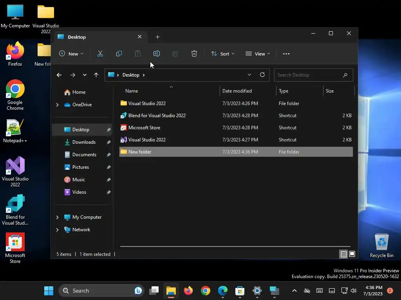Viewport: 401px width, 300px height.
Task: Expand the OneDrive tree node
Action: (x=57, y=105)
